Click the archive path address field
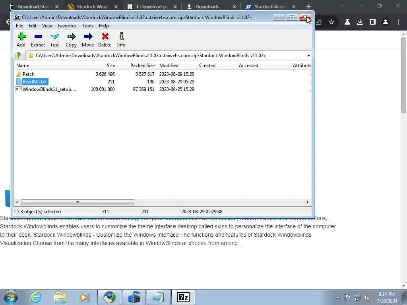Screen dimensions: 407x305 [x=166, y=56]
